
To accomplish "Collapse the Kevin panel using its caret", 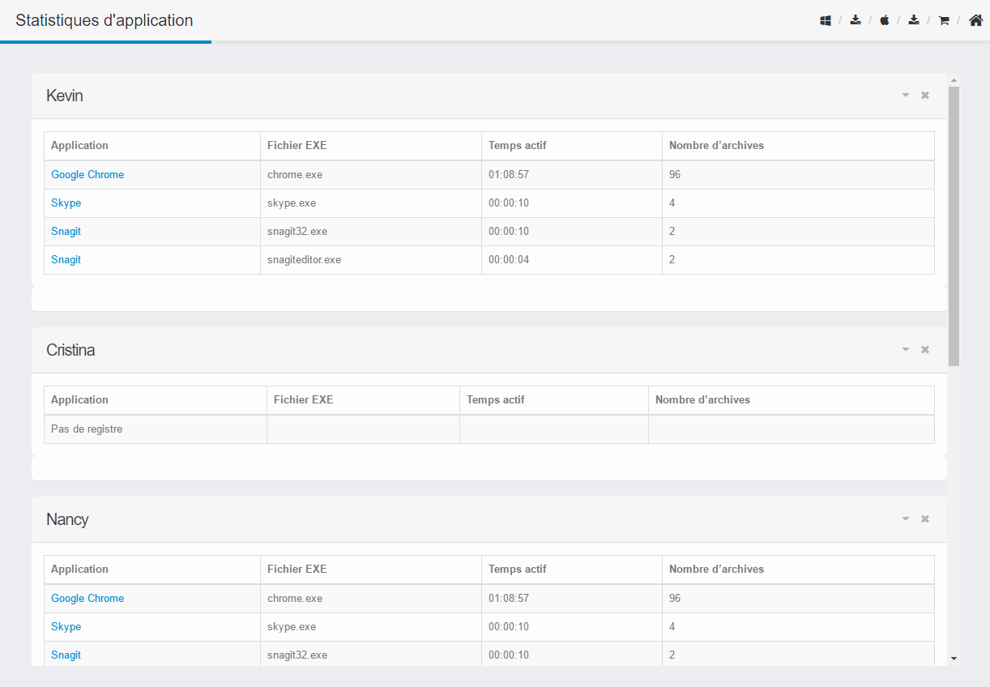I will pos(906,96).
